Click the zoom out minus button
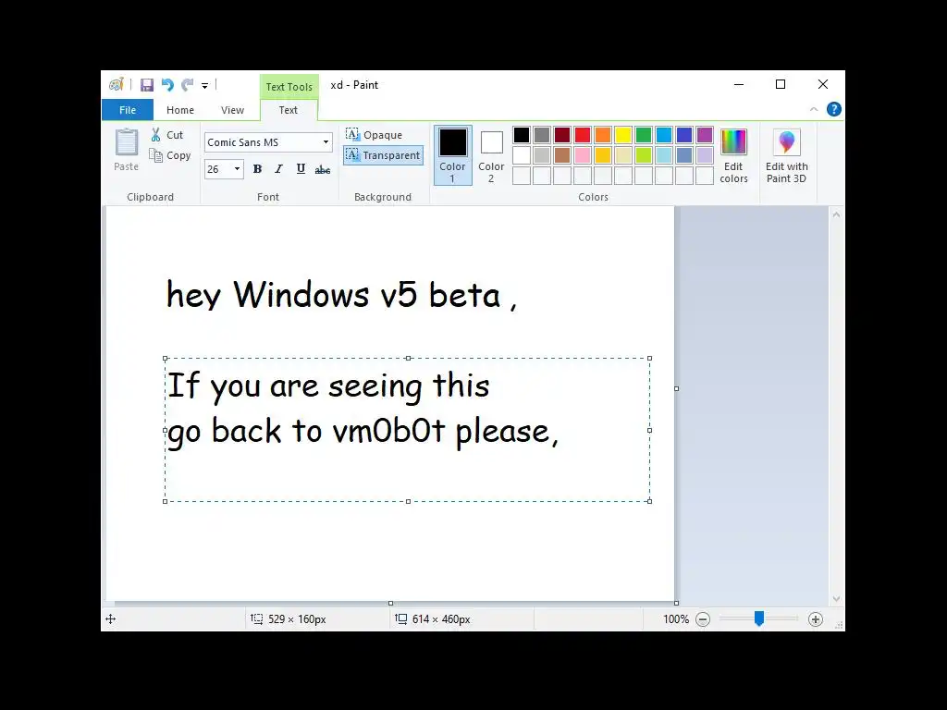Image resolution: width=947 pixels, height=710 pixels. (x=703, y=619)
